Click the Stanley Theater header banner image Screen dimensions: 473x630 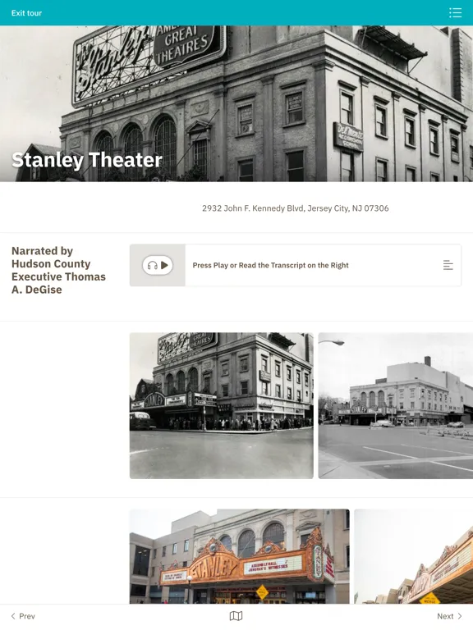click(x=236, y=103)
